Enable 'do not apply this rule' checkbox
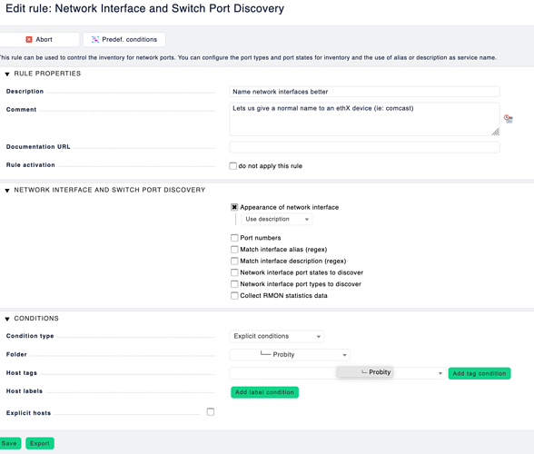The width and height of the screenshot is (534, 454). click(232, 166)
